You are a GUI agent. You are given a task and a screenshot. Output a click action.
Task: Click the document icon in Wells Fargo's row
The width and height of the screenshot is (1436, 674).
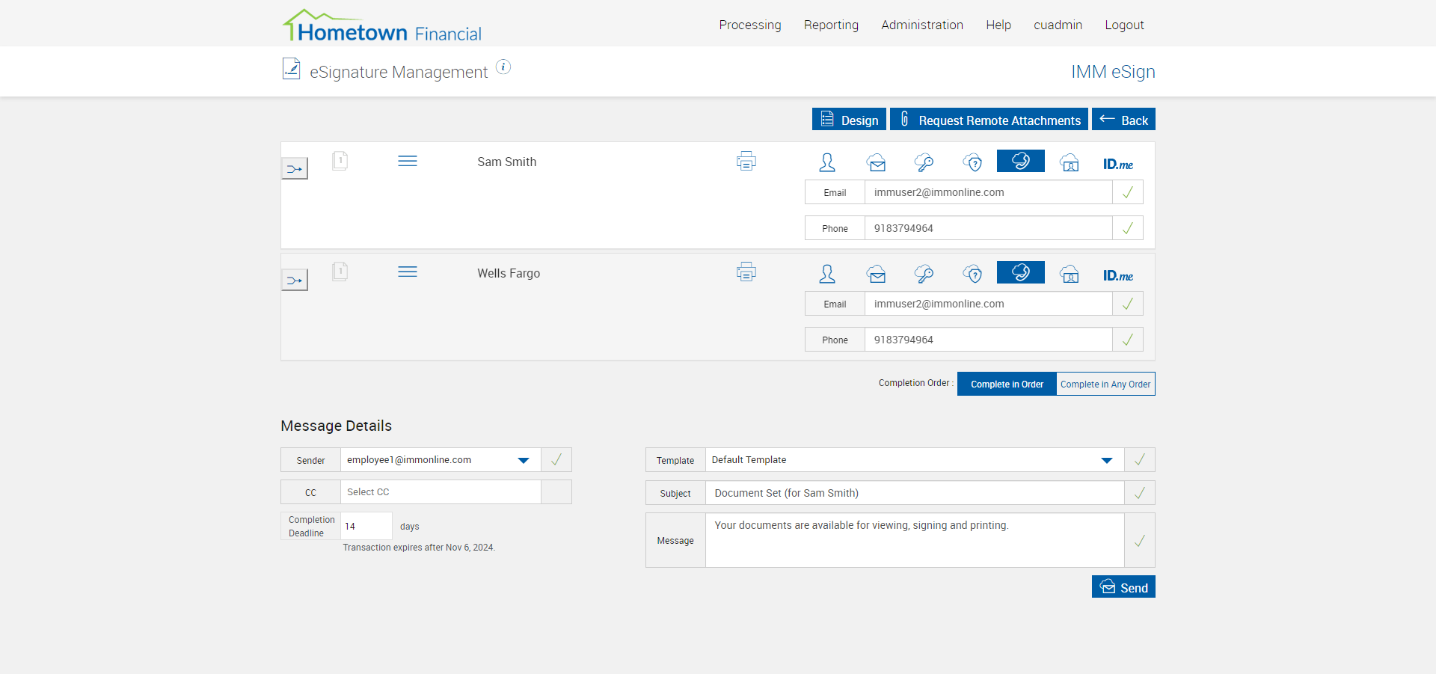pyautogui.click(x=340, y=271)
